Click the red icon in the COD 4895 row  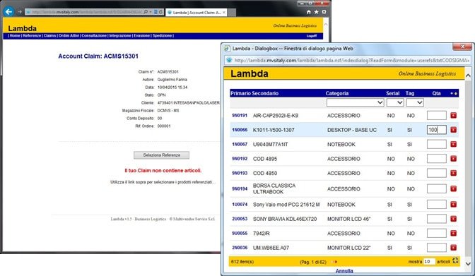(453, 159)
